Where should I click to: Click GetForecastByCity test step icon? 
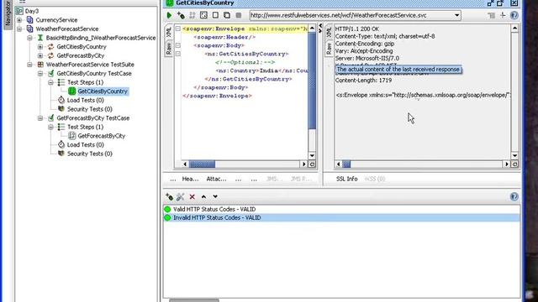pyautogui.click(x=71, y=136)
